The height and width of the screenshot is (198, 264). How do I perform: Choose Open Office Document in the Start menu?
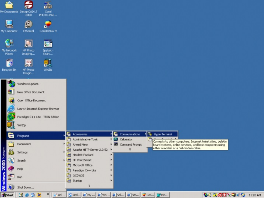click(x=36, y=100)
